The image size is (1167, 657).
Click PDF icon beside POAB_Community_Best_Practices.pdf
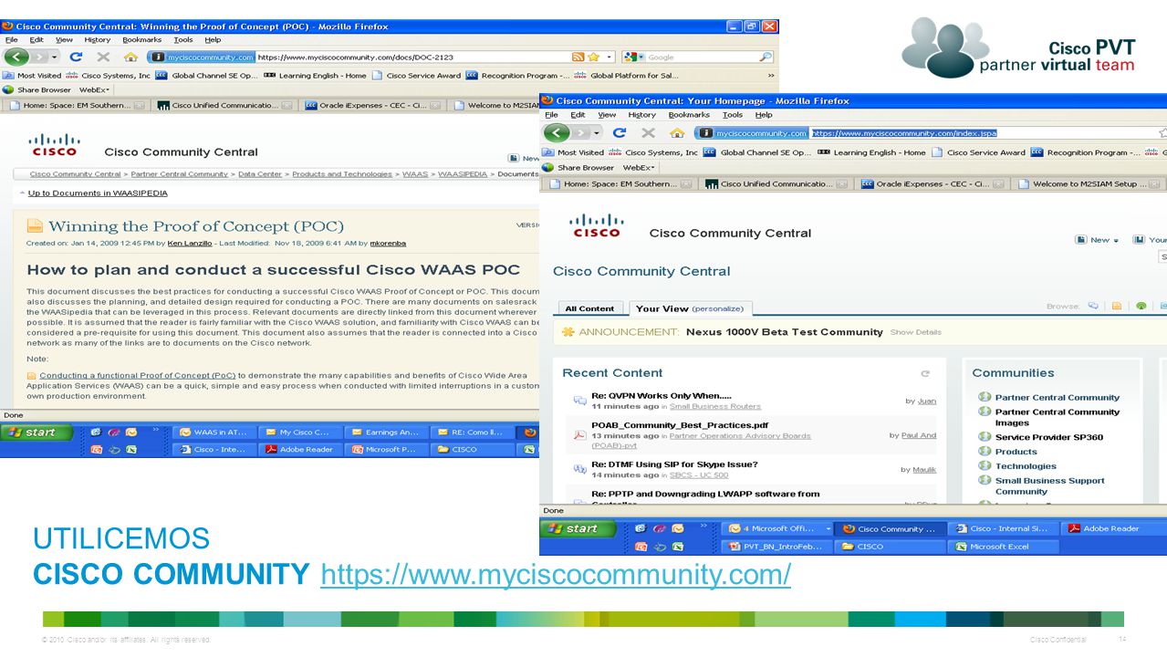click(579, 434)
